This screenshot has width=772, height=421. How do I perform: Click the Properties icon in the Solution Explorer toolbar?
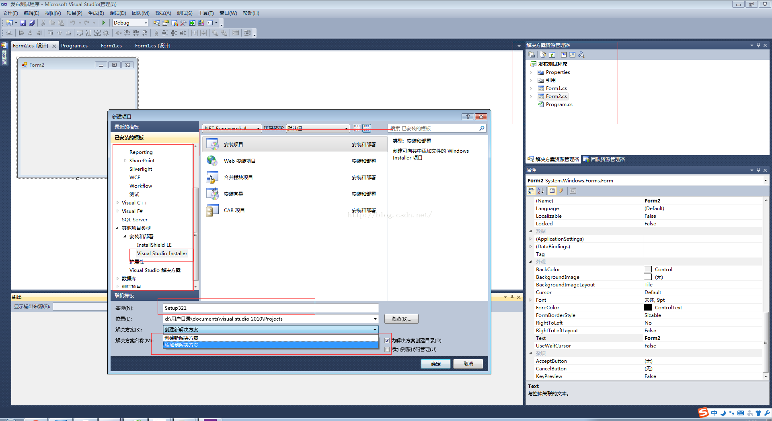click(532, 55)
